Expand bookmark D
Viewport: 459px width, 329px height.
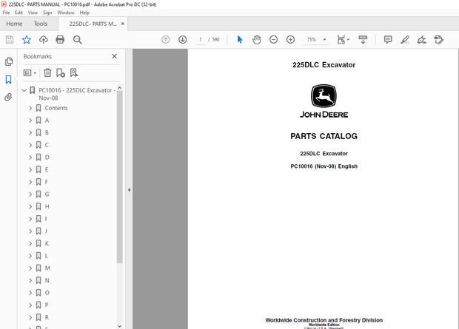tap(30, 157)
